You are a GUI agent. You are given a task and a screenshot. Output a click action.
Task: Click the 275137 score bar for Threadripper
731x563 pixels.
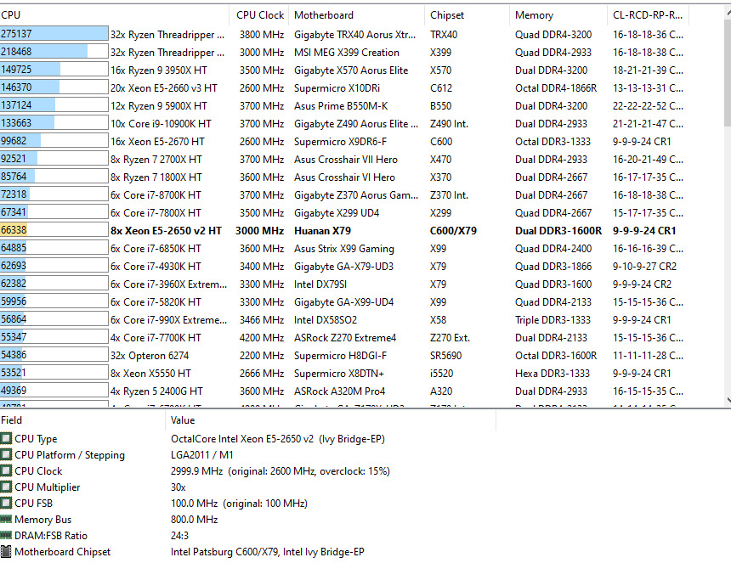click(x=54, y=35)
